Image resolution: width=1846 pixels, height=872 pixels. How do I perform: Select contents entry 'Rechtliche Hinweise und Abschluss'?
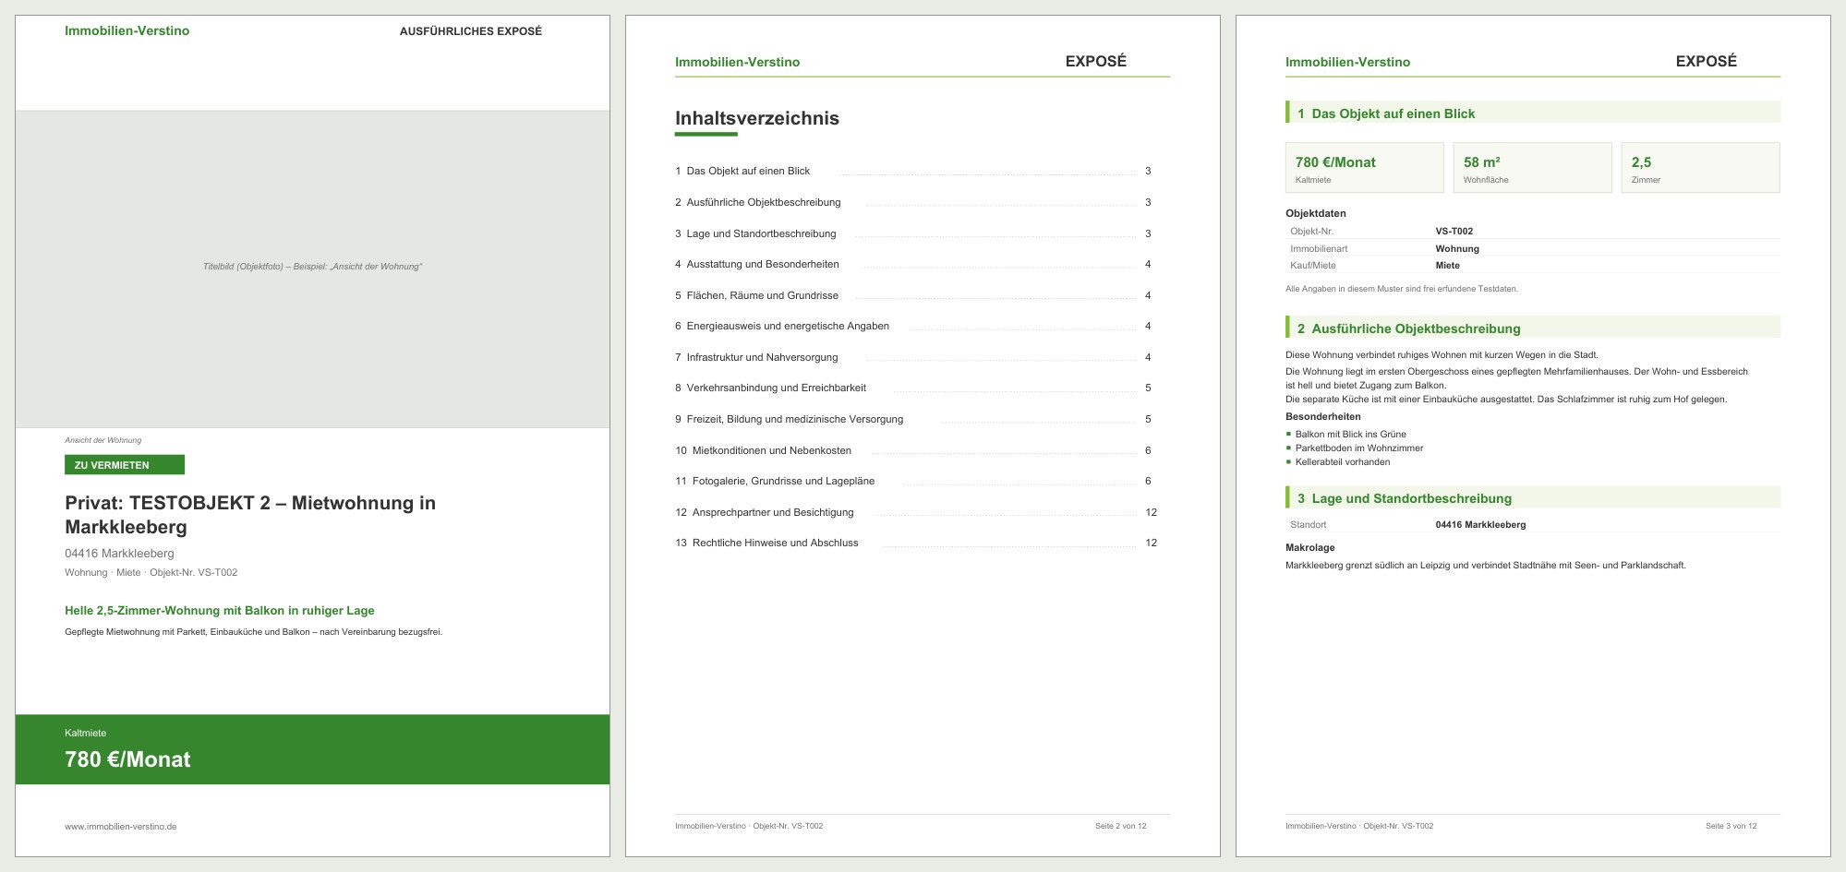pos(916,543)
